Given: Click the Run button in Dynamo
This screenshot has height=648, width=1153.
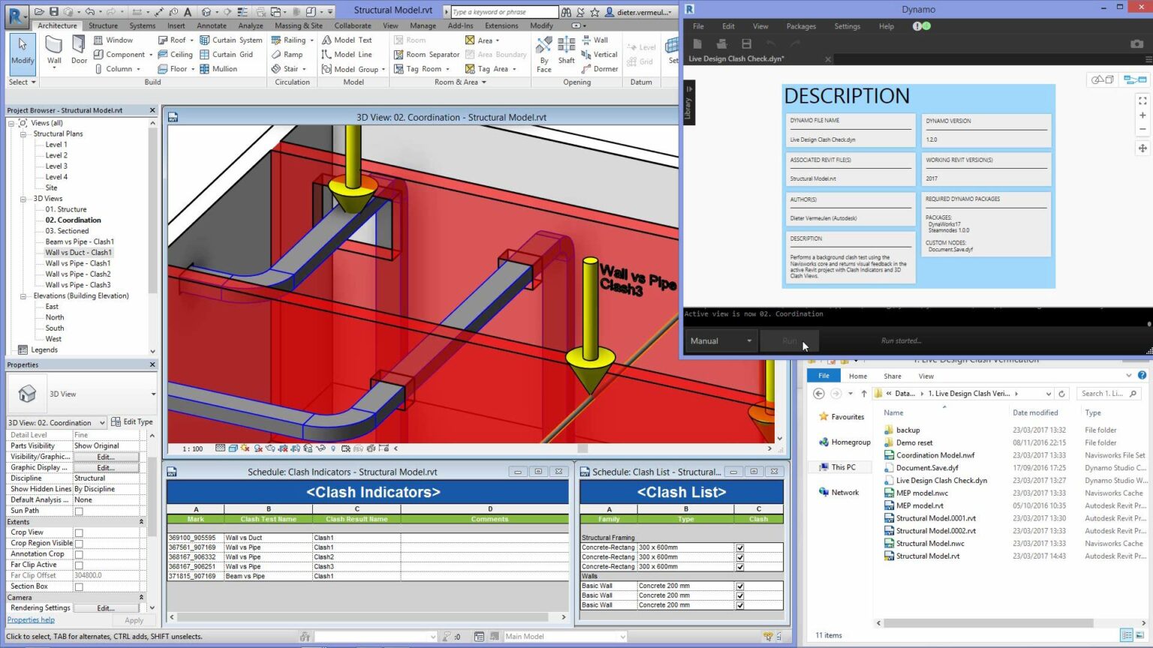Looking at the screenshot, I should (x=788, y=340).
